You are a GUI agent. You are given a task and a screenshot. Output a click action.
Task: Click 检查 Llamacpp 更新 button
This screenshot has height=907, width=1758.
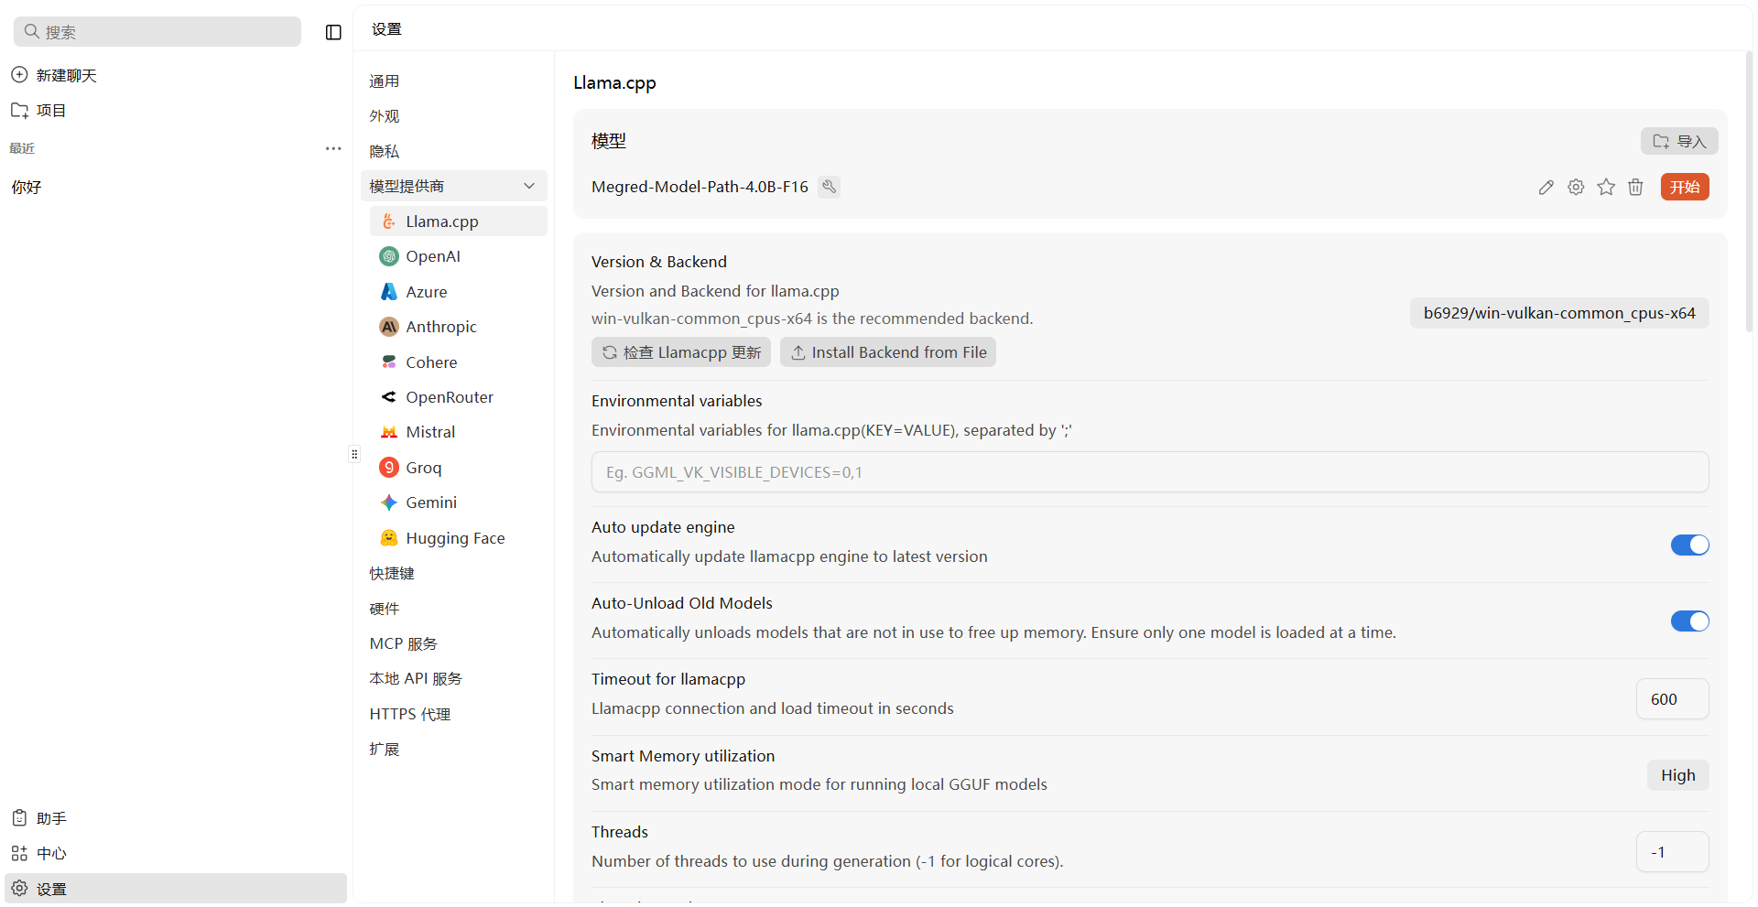(x=681, y=352)
